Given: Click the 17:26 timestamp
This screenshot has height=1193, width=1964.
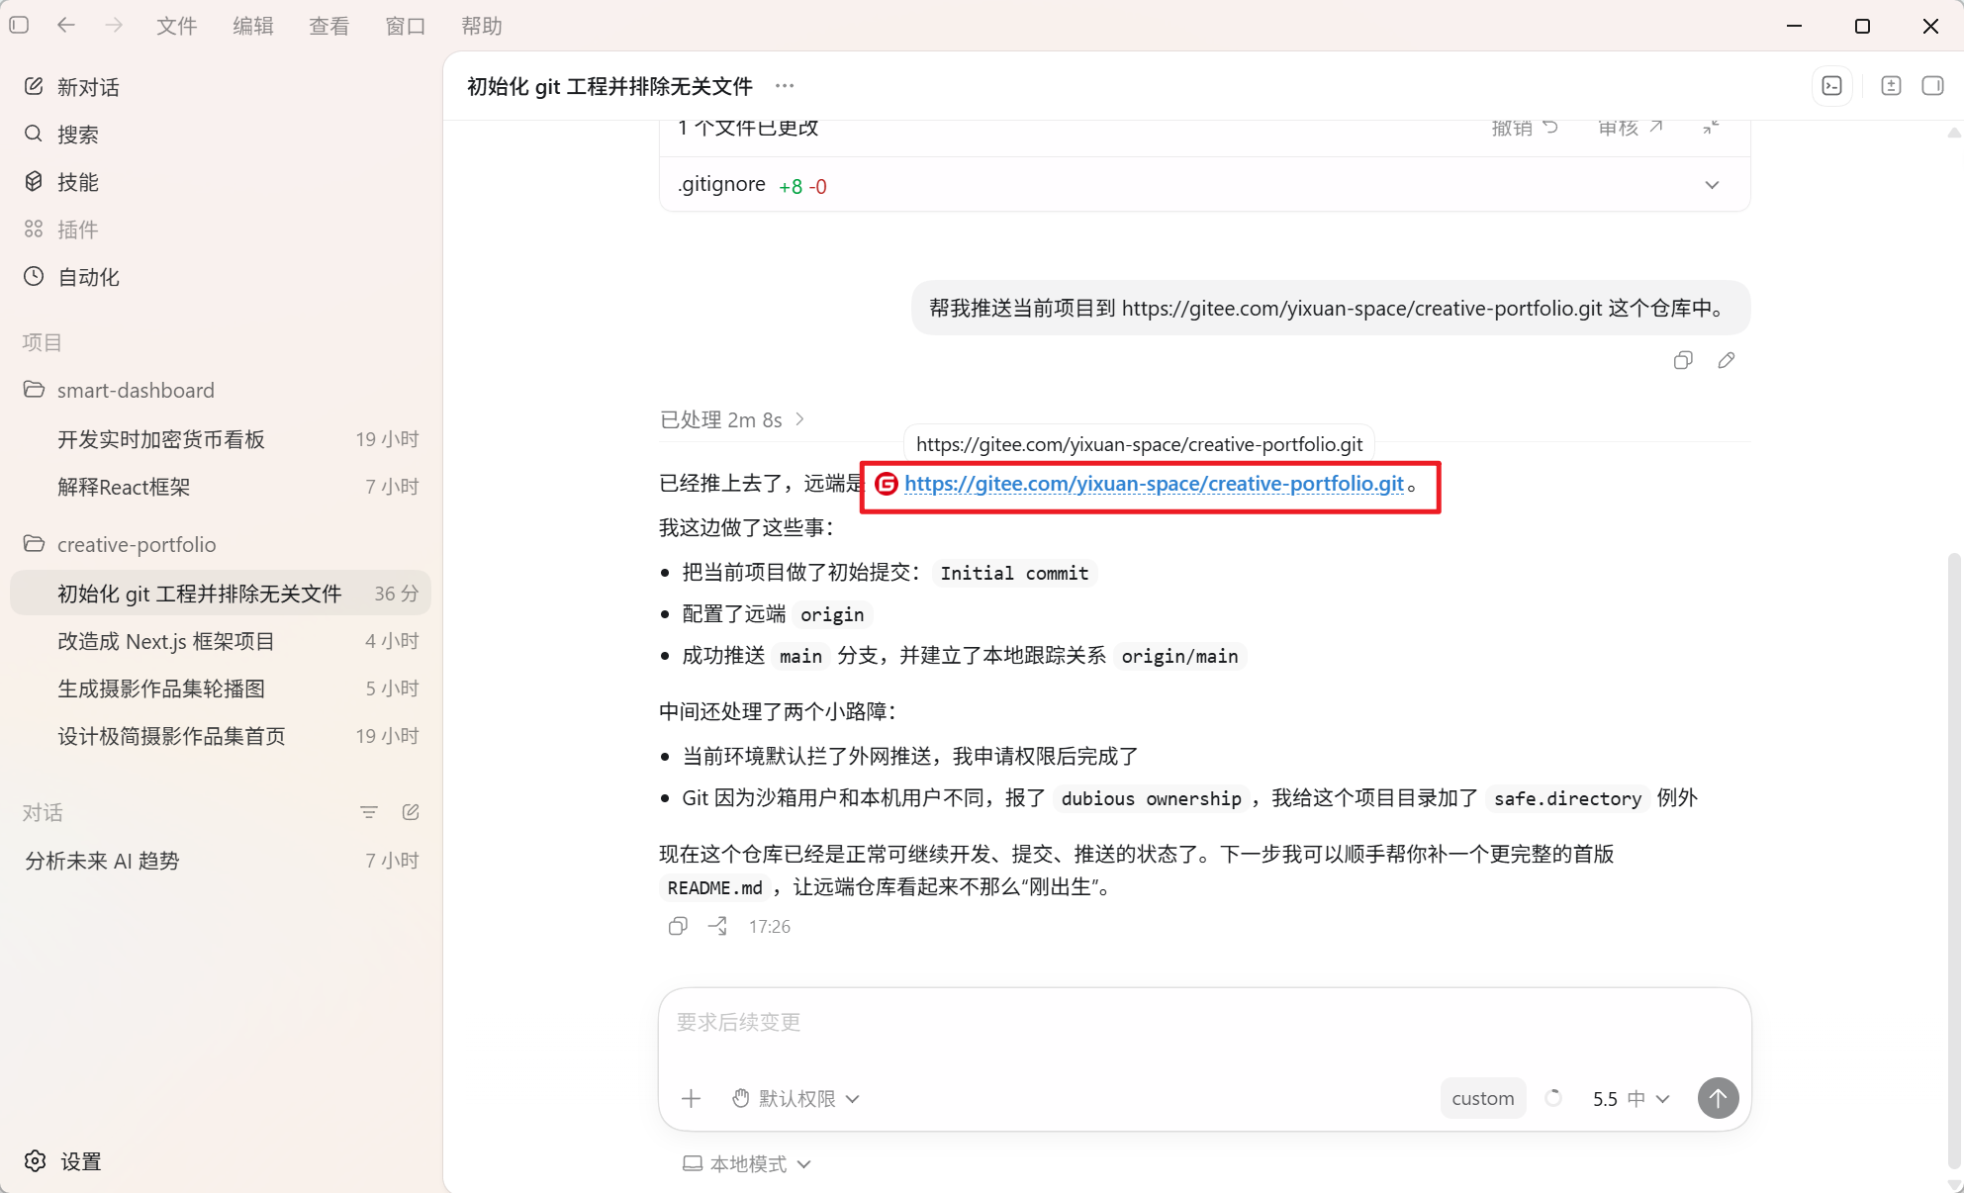Looking at the screenshot, I should pos(769,926).
